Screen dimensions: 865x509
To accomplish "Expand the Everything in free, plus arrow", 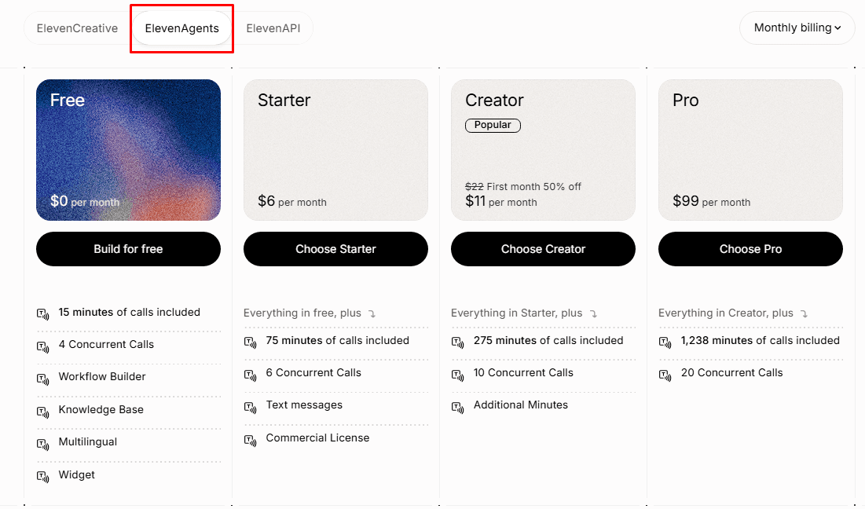I will coord(372,313).
